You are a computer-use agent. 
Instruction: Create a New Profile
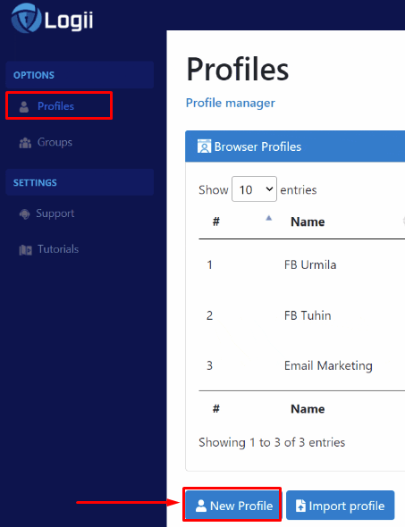232,506
